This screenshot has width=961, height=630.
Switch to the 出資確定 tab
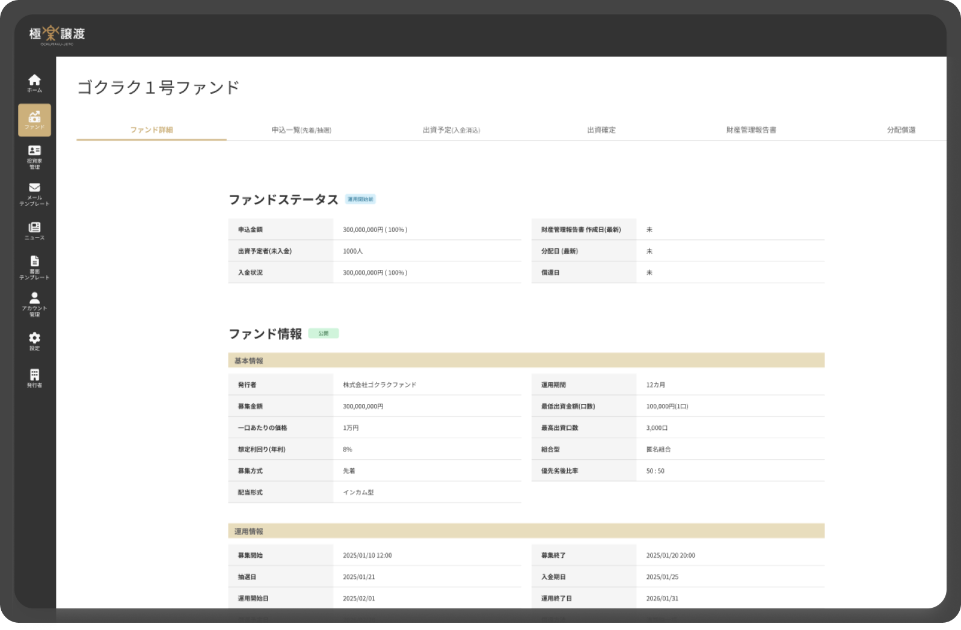click(x=601, y=130)
